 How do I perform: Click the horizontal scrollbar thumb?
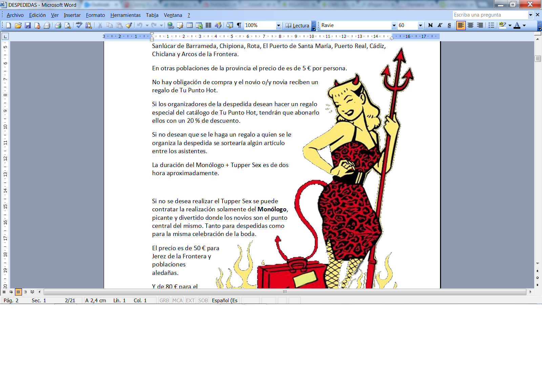pos(285,292)
